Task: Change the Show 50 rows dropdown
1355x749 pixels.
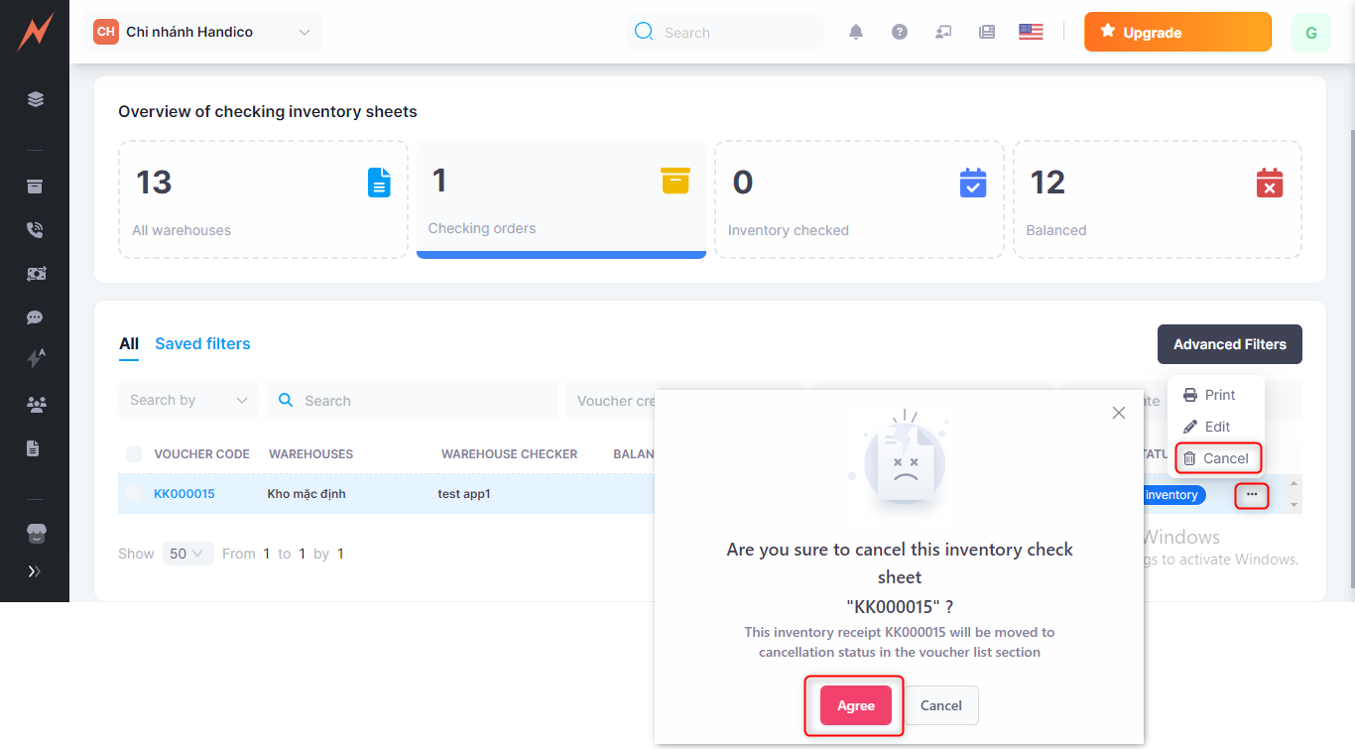Action: coord(187,554)
